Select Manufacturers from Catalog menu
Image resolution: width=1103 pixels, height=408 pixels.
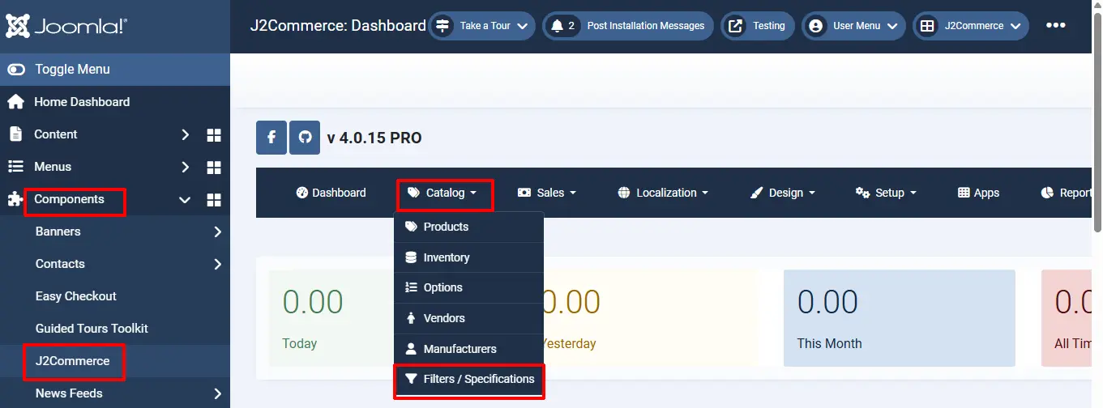pos(468,349)
